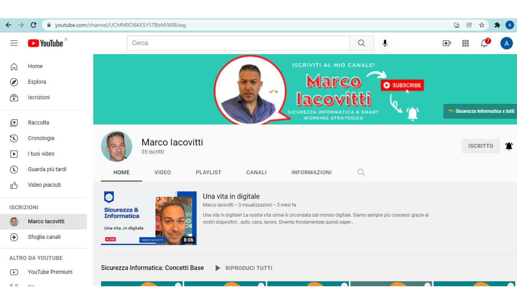The height and width of the screenshot is (291, 517).
Task: Open browser profile avatar A
Action: [x=510, y=25]
